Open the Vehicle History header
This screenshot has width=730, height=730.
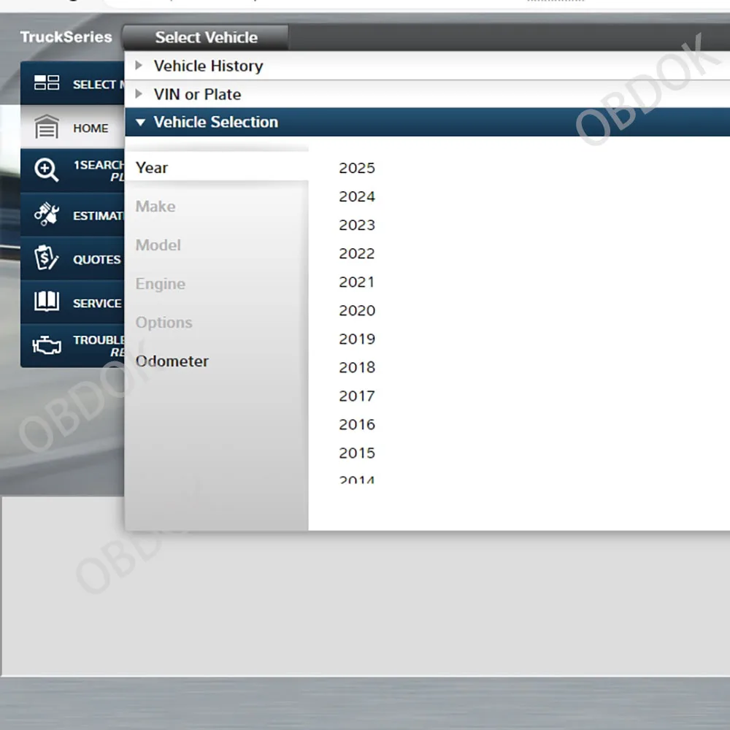pyautogui.click(x=427, y=66)
